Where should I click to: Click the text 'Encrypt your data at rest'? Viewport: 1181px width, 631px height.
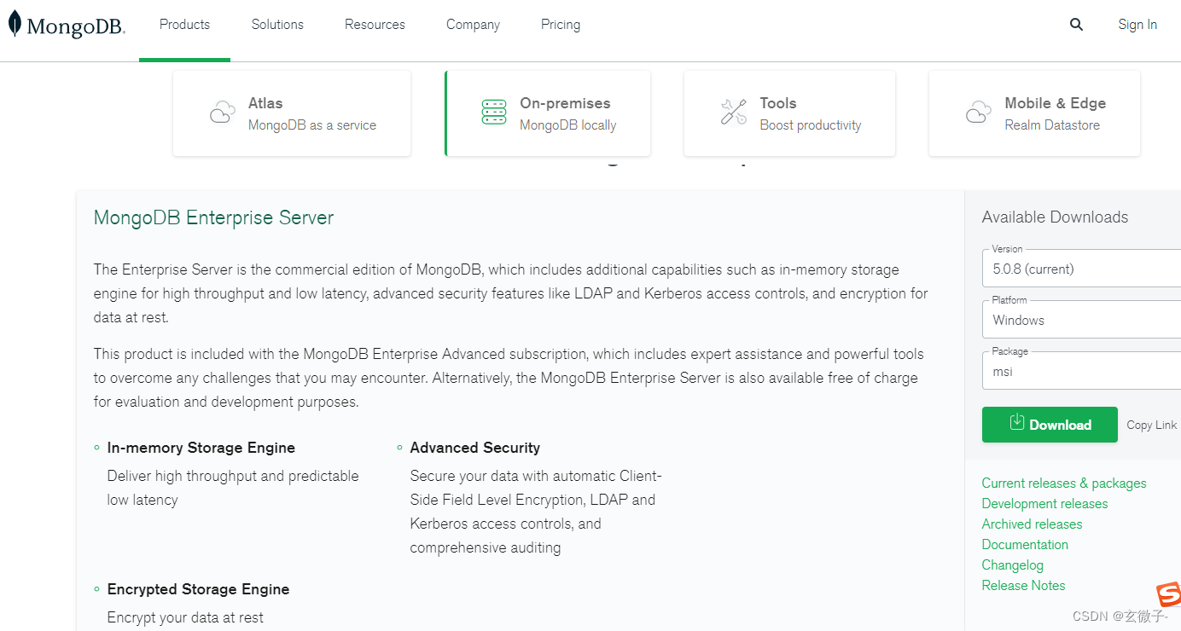tap(185, 617)
